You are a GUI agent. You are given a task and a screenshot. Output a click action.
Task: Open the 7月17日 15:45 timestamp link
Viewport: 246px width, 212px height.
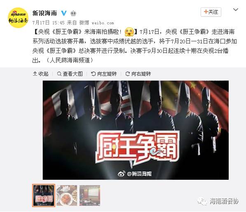pos(49,23)
